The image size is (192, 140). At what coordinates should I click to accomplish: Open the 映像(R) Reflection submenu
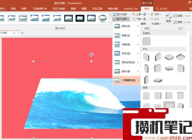click(126, 44)
